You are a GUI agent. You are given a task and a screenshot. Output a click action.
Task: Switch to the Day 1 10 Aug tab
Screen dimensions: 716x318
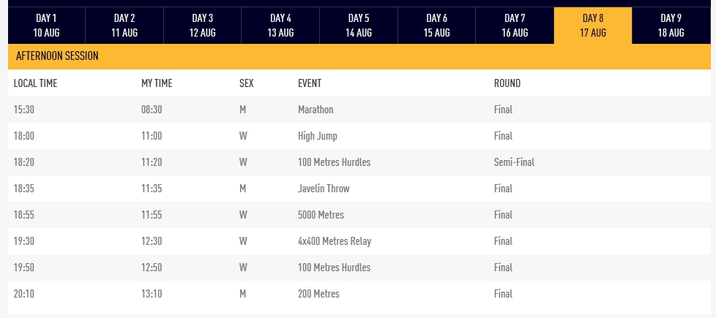pos(47,26)
